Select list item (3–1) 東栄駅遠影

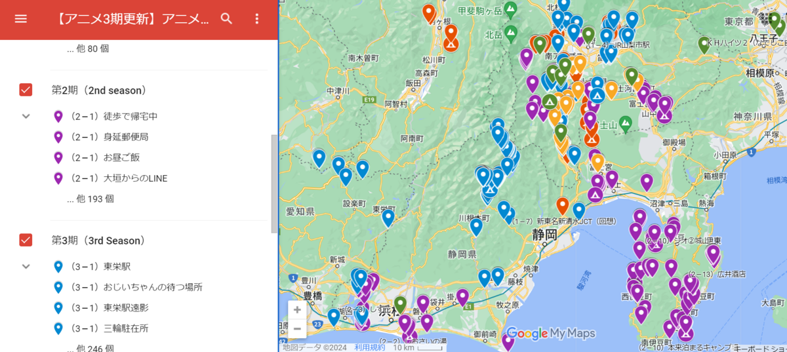tap(108, 307)
